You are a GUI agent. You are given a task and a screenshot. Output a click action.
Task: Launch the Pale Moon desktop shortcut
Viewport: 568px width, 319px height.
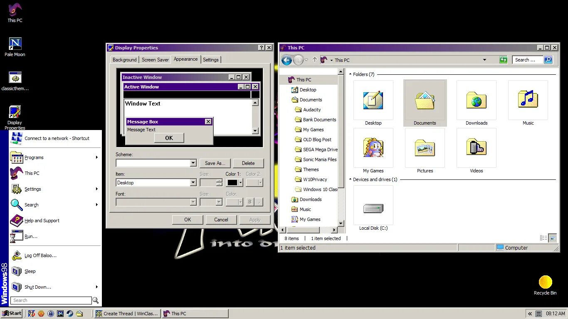[x=15, y=47]
